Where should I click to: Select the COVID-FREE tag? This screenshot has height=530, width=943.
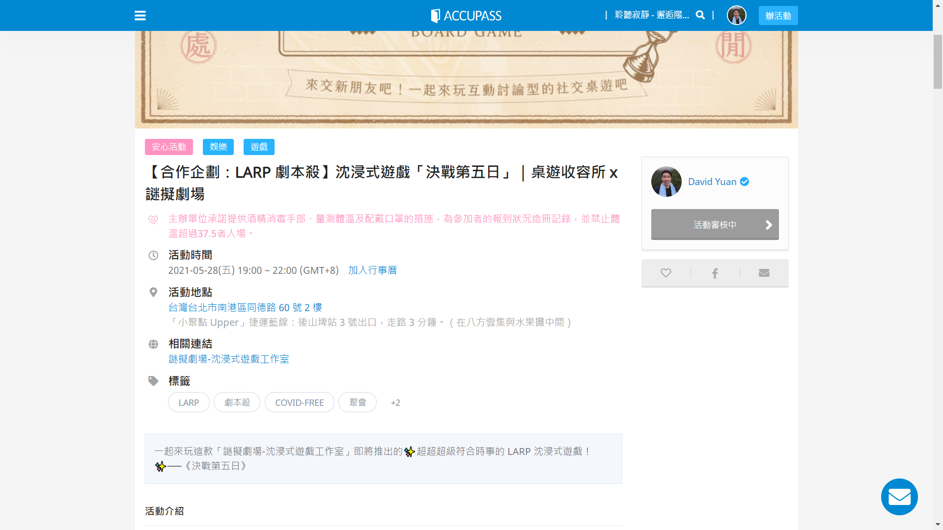tap(299, 403)
